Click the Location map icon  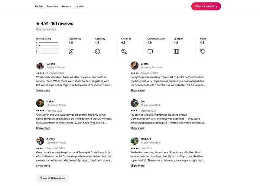point(176,51)
